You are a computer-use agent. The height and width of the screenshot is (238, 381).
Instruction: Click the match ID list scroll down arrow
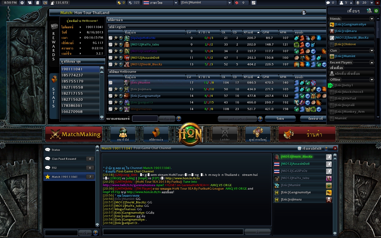click(x=102, y=117)
